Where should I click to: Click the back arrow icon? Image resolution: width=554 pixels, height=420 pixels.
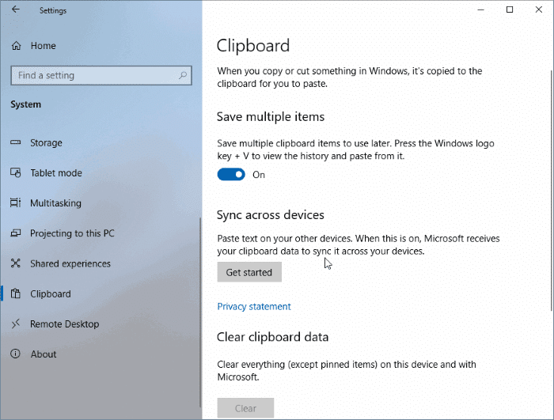[x=16, y=9]
